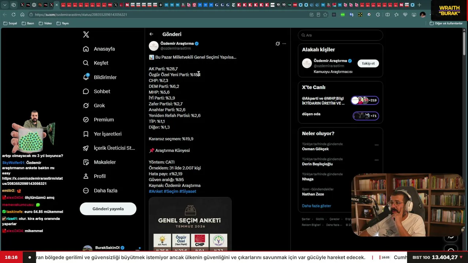Open Grok from the sidebar
The height and width of the screenshot is (263, 468).
point(94,106)
